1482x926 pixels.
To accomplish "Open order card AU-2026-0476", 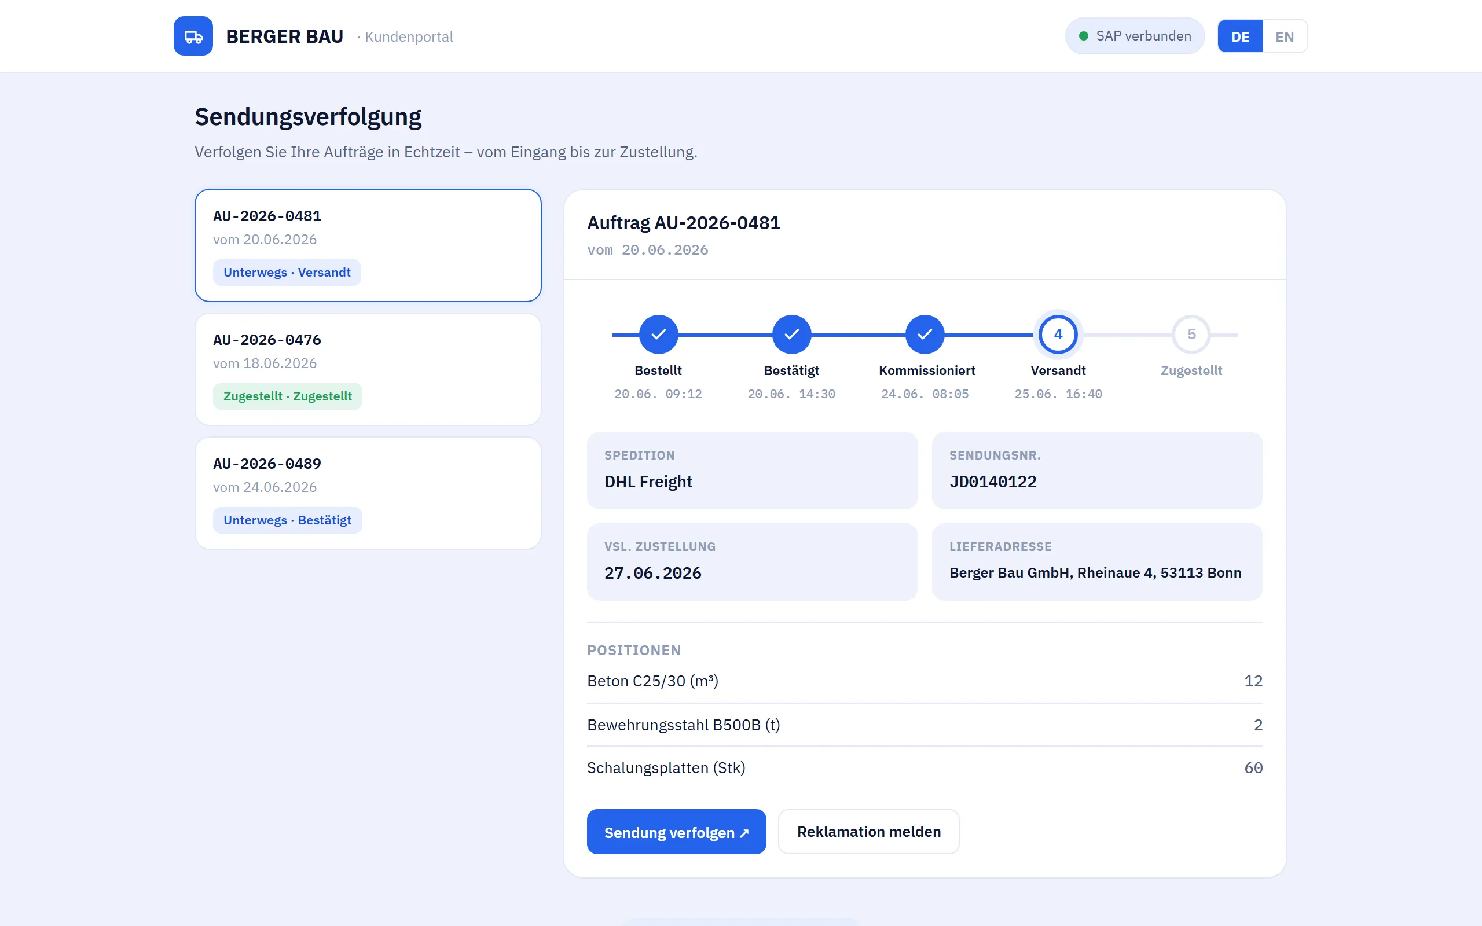I will [368, 369].
